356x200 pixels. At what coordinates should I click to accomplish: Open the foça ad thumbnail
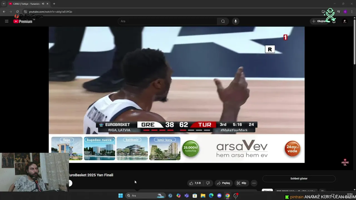(67, 148)
